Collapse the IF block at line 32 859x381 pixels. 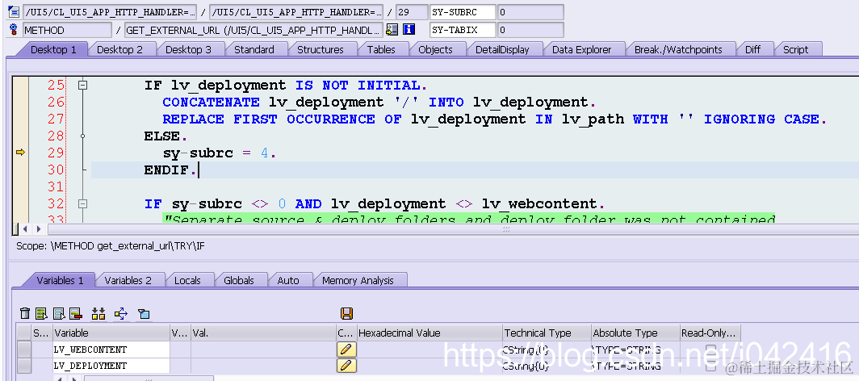coord(82,203)
